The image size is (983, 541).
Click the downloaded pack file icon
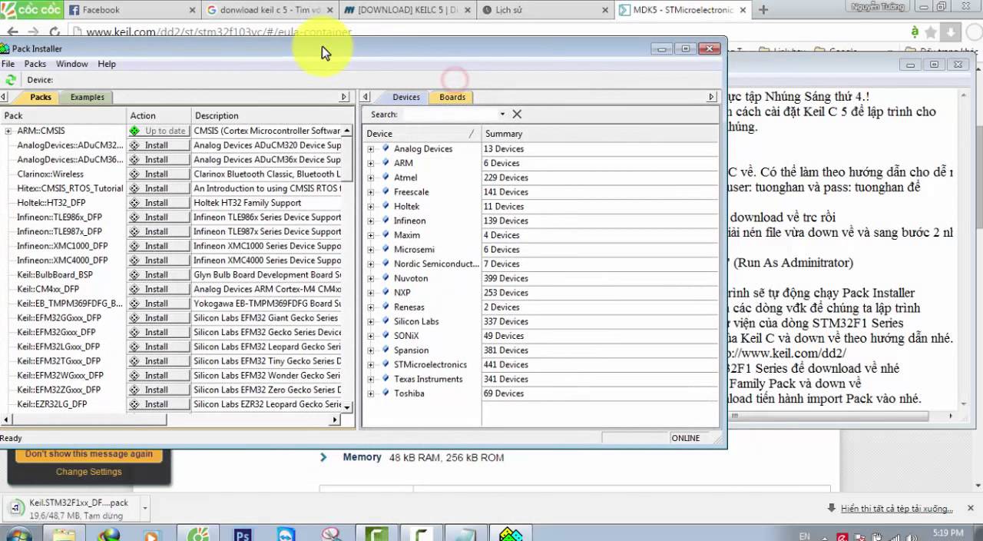(x=15, y=507)
